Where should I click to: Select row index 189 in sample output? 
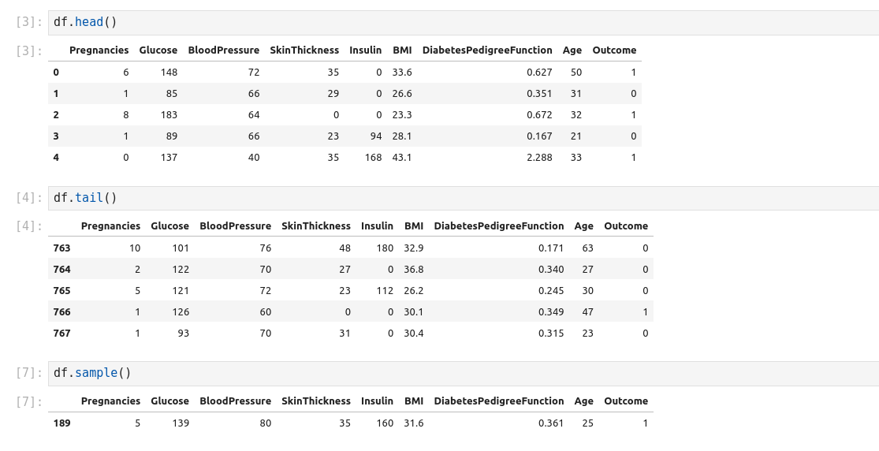click(61, 423)
